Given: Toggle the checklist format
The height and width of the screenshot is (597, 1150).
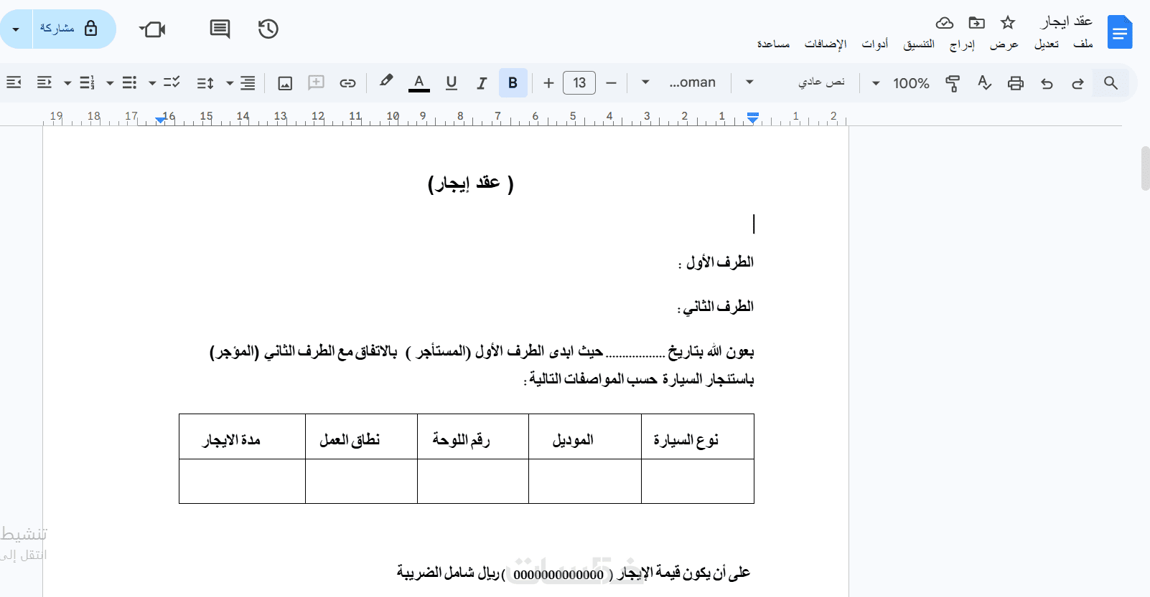Looking at the screenshot, I should pos(172,83).
